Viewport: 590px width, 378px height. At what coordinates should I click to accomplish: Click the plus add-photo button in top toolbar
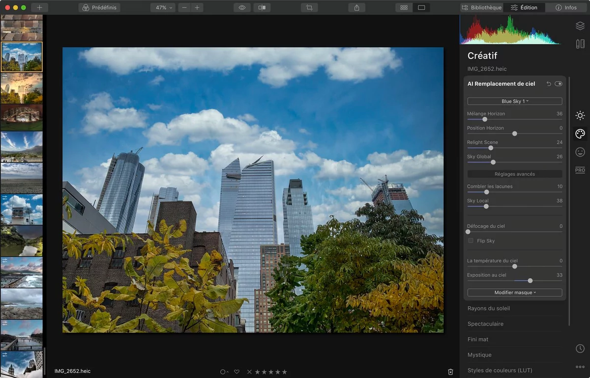coord(39,8)
